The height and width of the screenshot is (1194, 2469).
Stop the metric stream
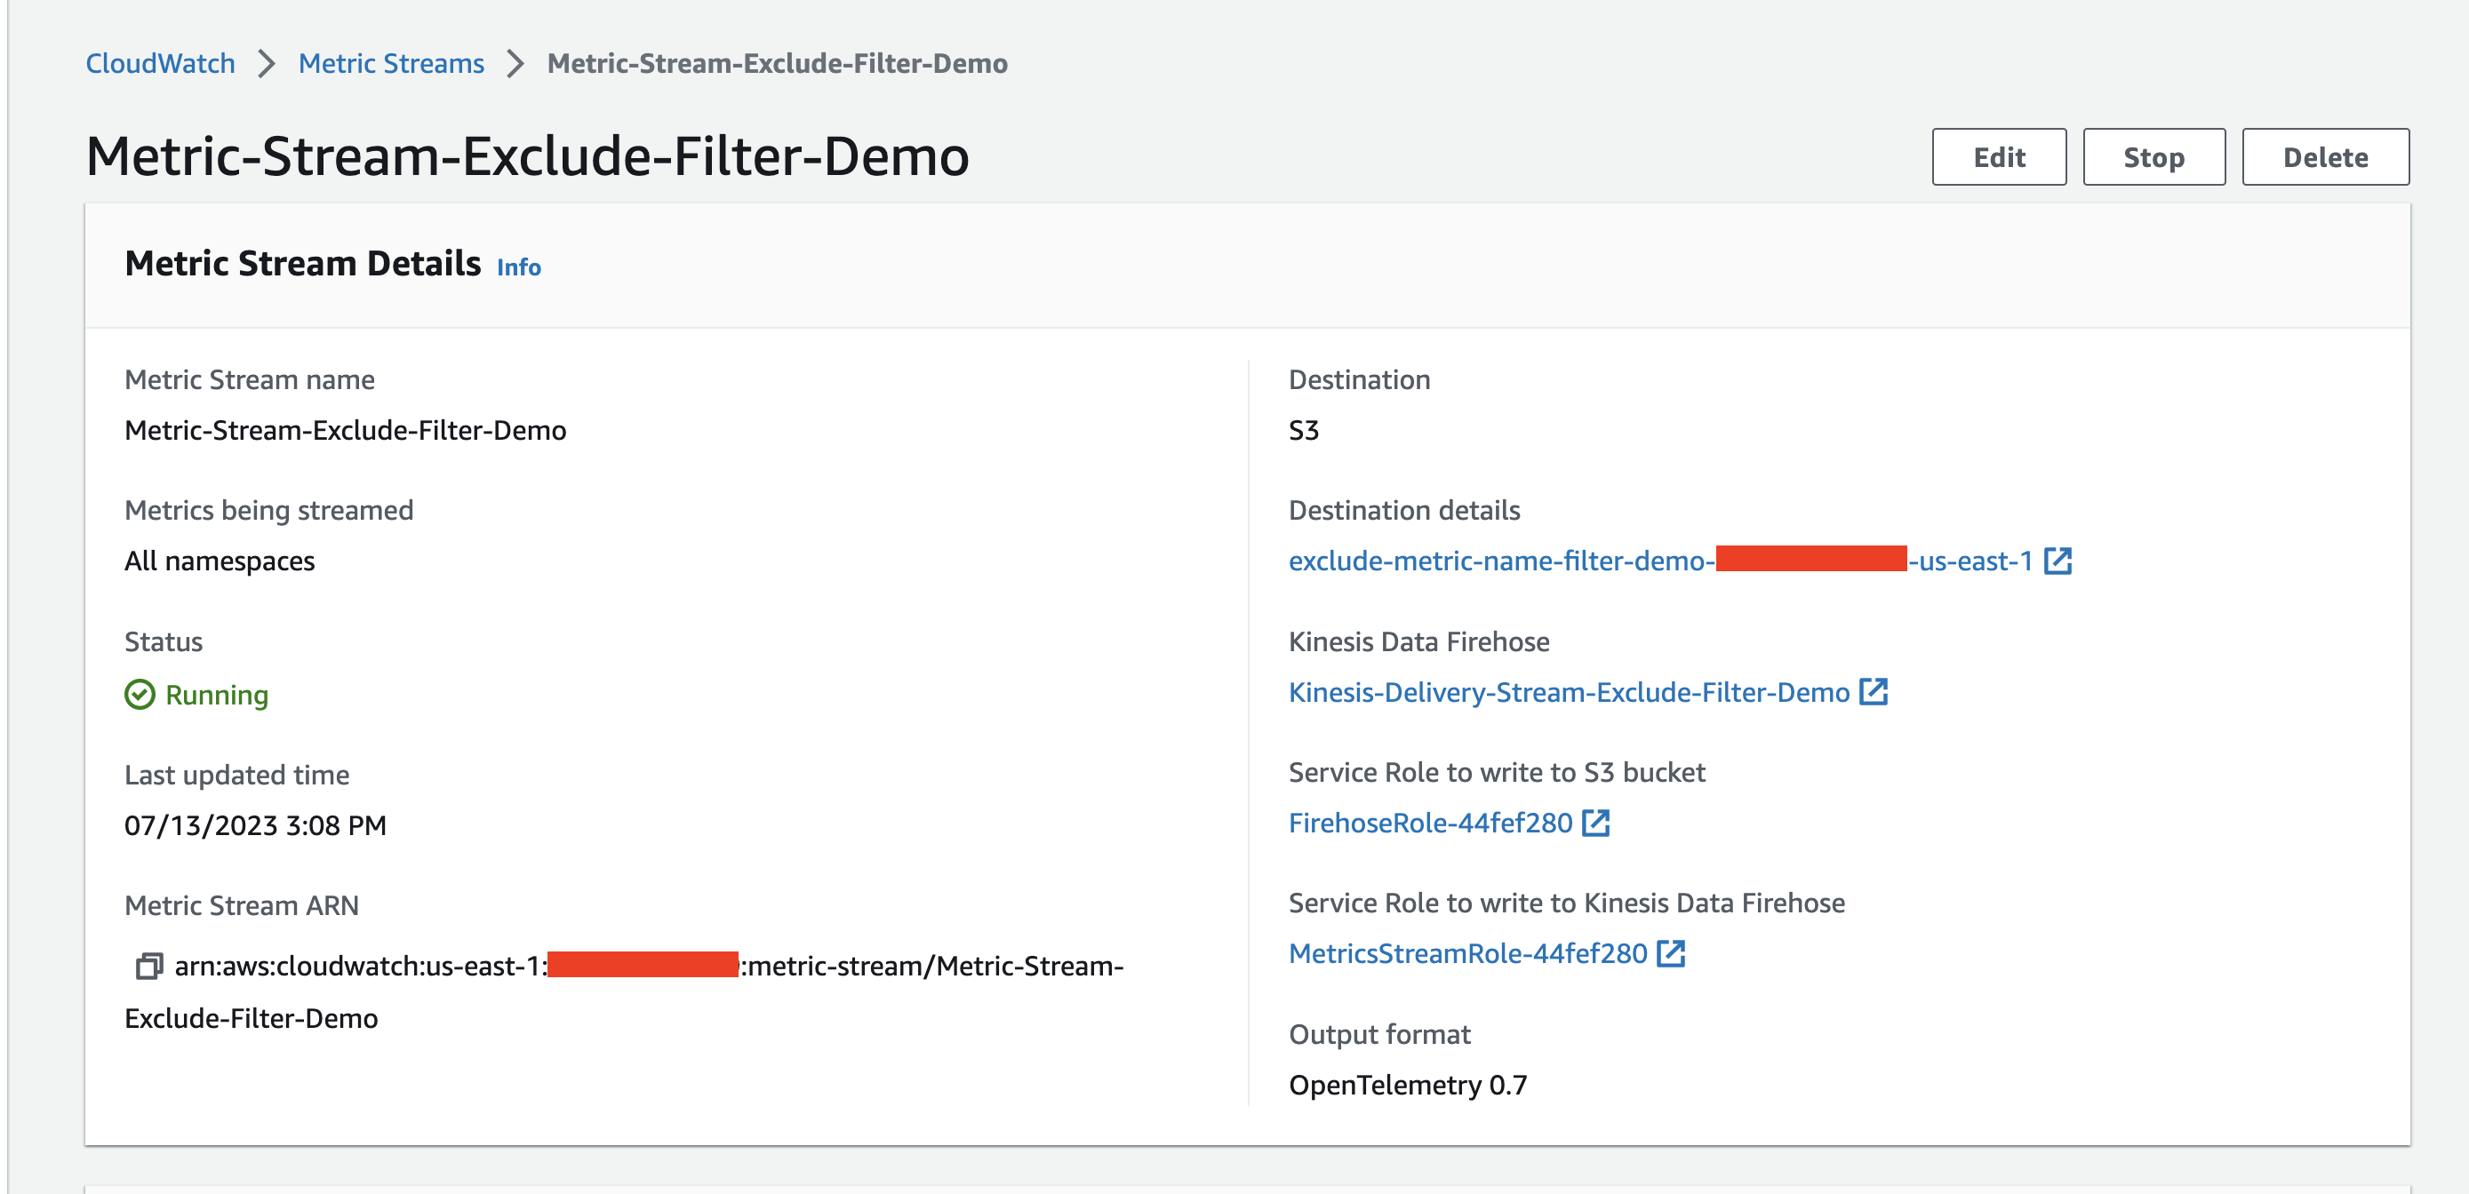point(2153,156)
